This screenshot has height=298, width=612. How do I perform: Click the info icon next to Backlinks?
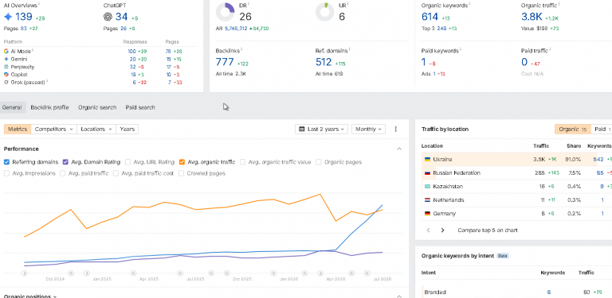click(x=242, y=49)
